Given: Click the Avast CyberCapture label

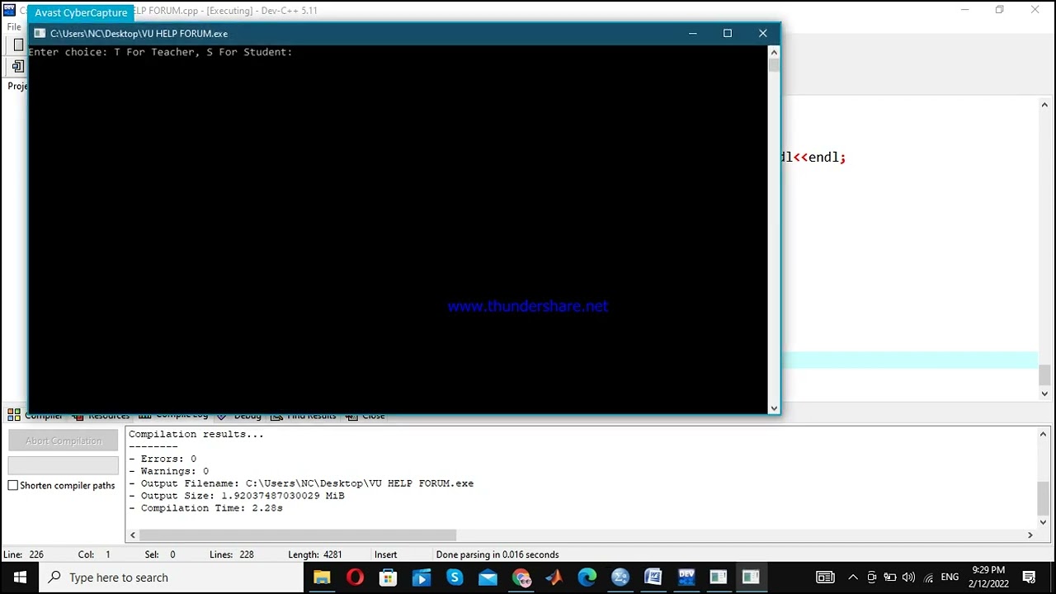Looking at the screenshot, I should coord(81,12).
